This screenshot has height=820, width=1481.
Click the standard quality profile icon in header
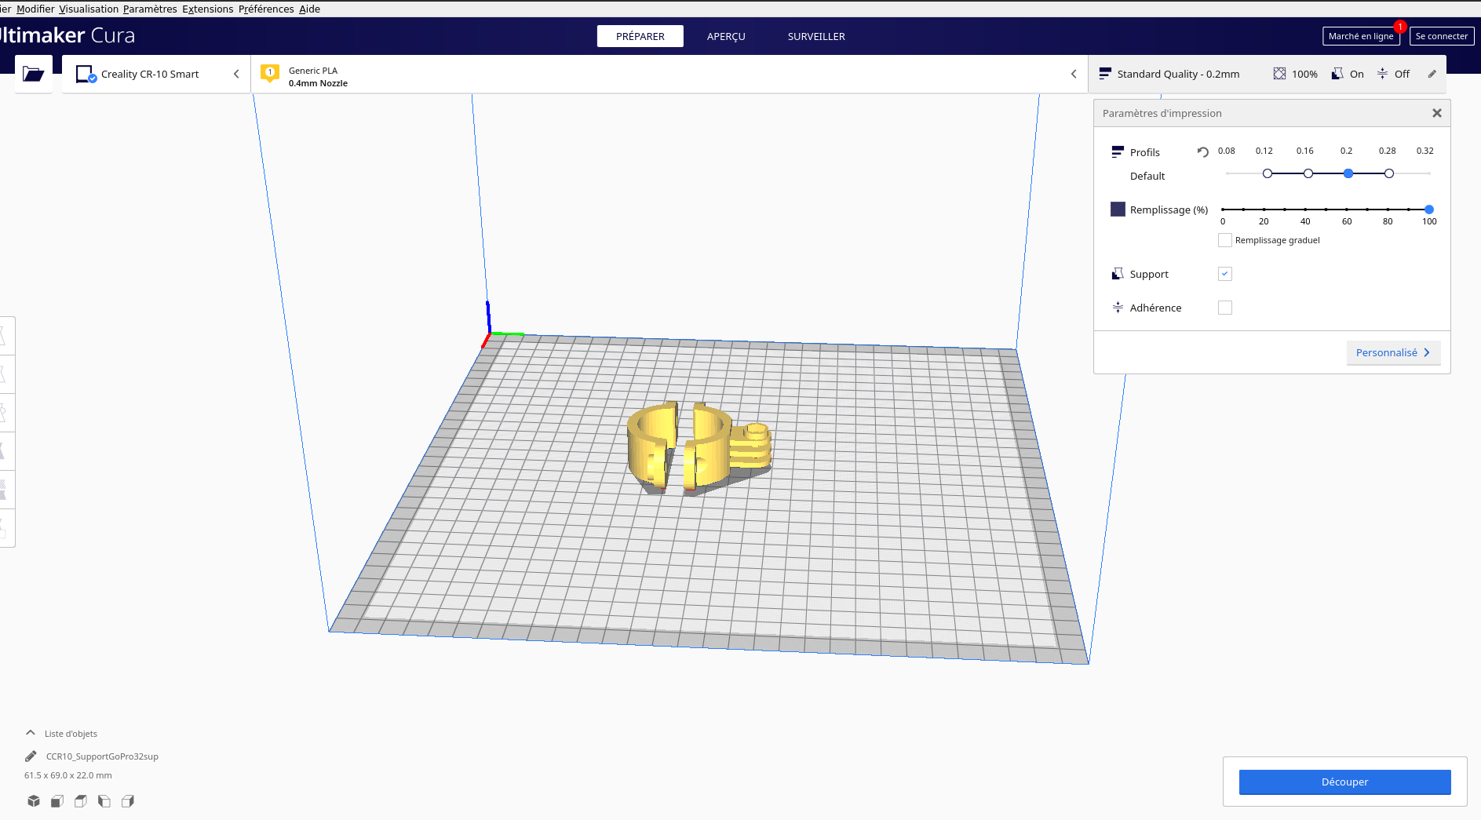[1105, 74]
